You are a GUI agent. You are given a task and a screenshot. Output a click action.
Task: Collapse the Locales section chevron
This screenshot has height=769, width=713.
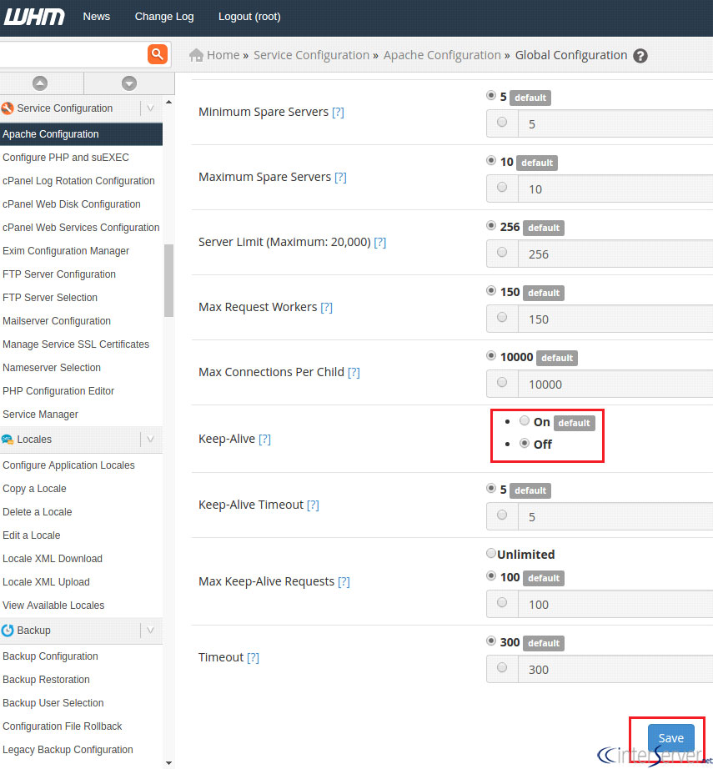151,440
